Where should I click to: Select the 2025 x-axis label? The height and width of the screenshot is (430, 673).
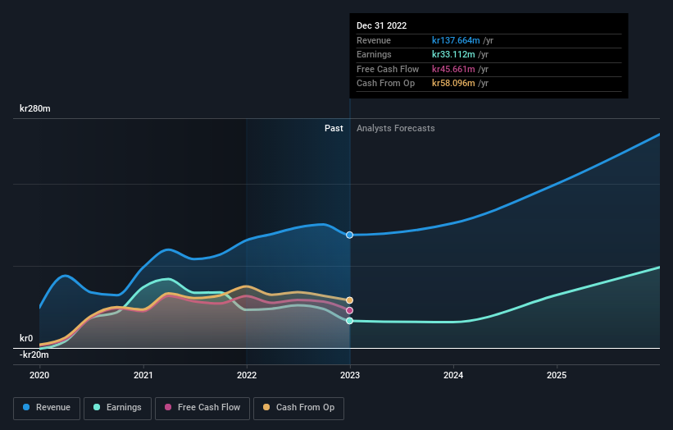click(557, 375)
